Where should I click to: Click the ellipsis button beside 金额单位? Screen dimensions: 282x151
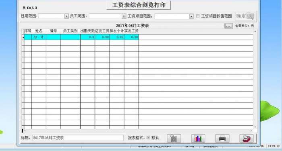click(x=228, y=26)
